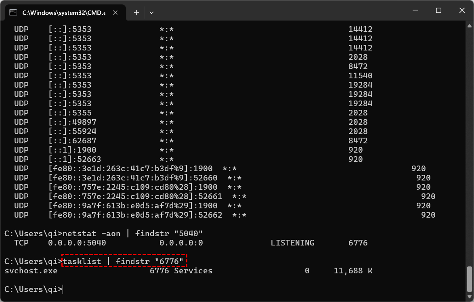The image size is (474, 302).
Task: Click the tasklist findstr command text
Action: coord(123,262)
